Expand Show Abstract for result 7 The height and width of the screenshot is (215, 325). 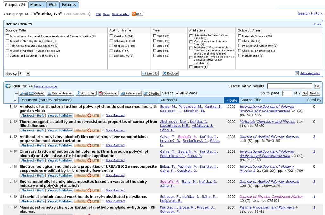coord(115,201)
